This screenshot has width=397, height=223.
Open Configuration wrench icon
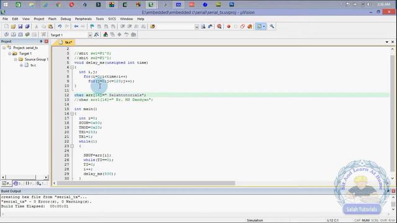tap(272, 27)
